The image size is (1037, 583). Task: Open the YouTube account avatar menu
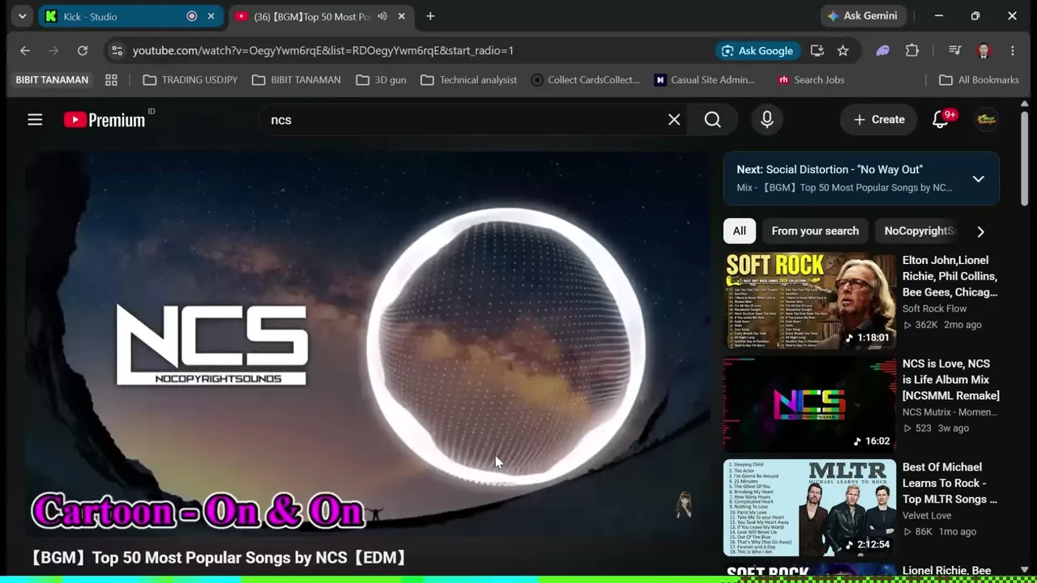click(x=986, y=120)
